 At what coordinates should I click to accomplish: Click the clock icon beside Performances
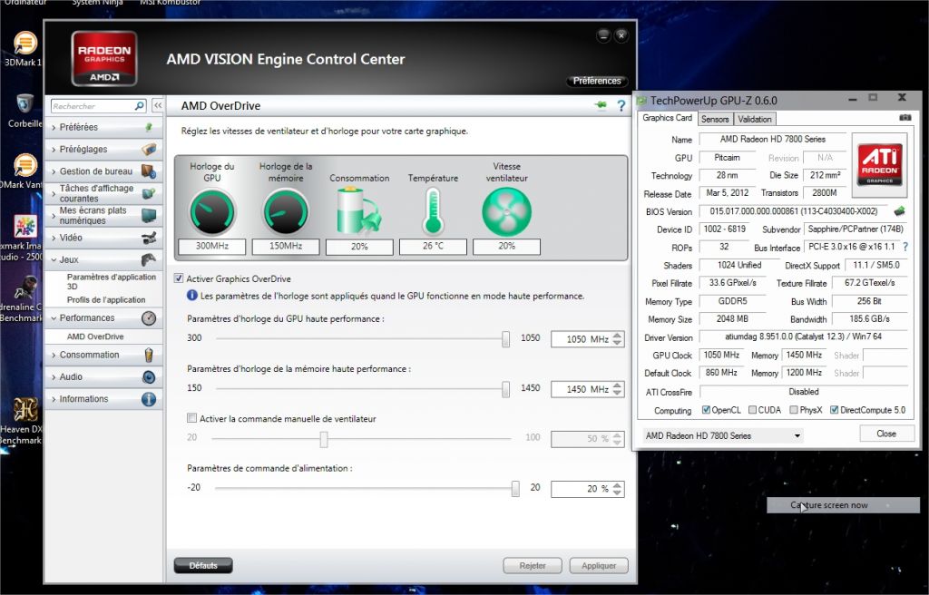tap(149, 318)
